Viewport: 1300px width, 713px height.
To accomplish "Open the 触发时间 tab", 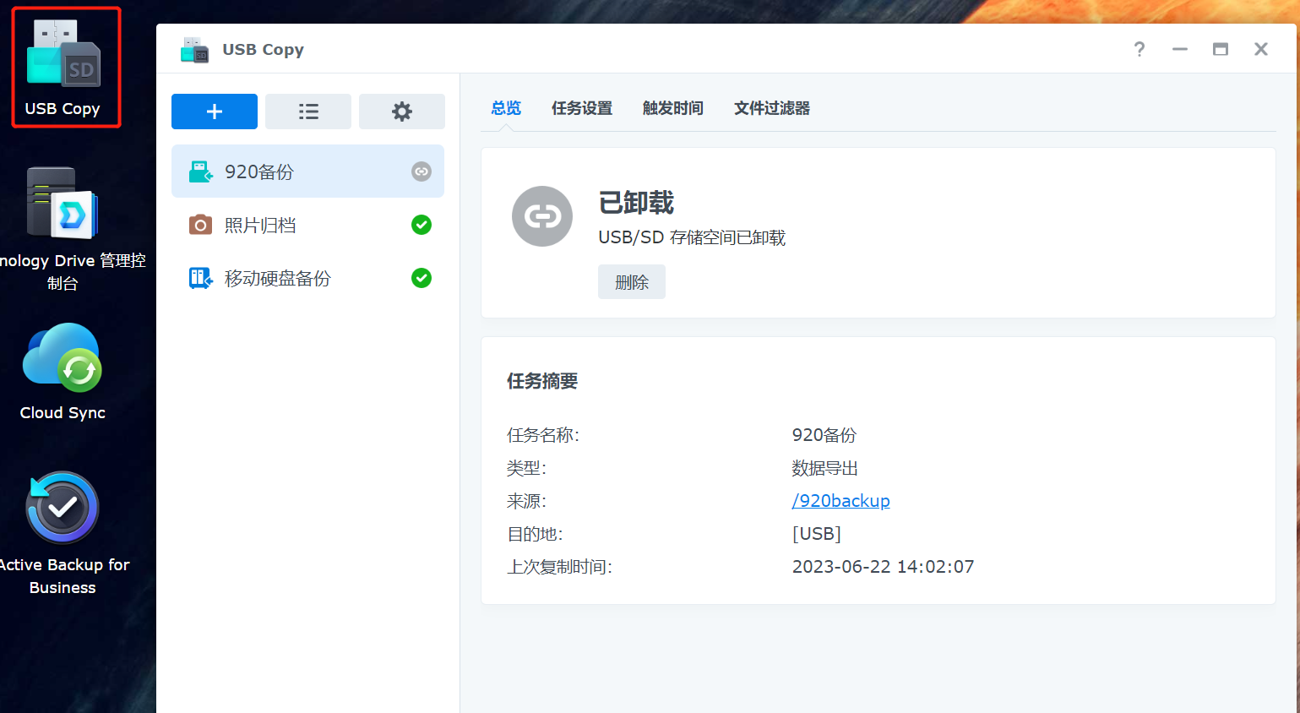I will tap(673, 108).
